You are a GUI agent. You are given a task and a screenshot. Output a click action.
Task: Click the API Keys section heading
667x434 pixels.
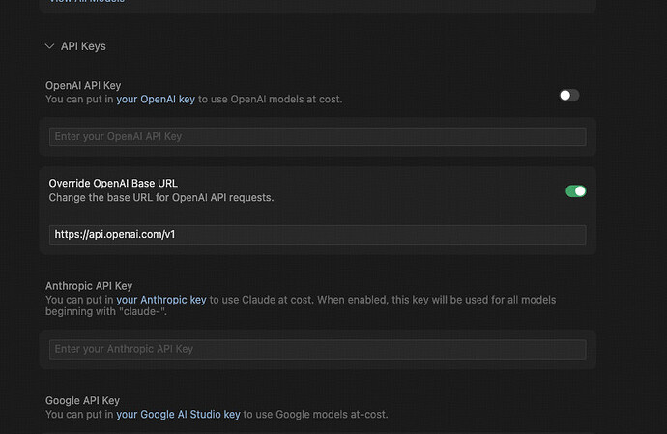tap(83, 46)
